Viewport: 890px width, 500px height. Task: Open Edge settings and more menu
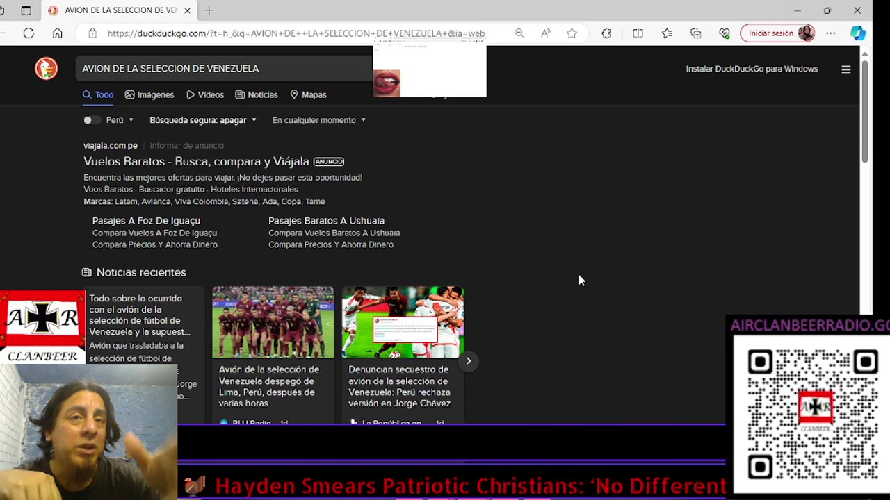(x=831, y=33)
